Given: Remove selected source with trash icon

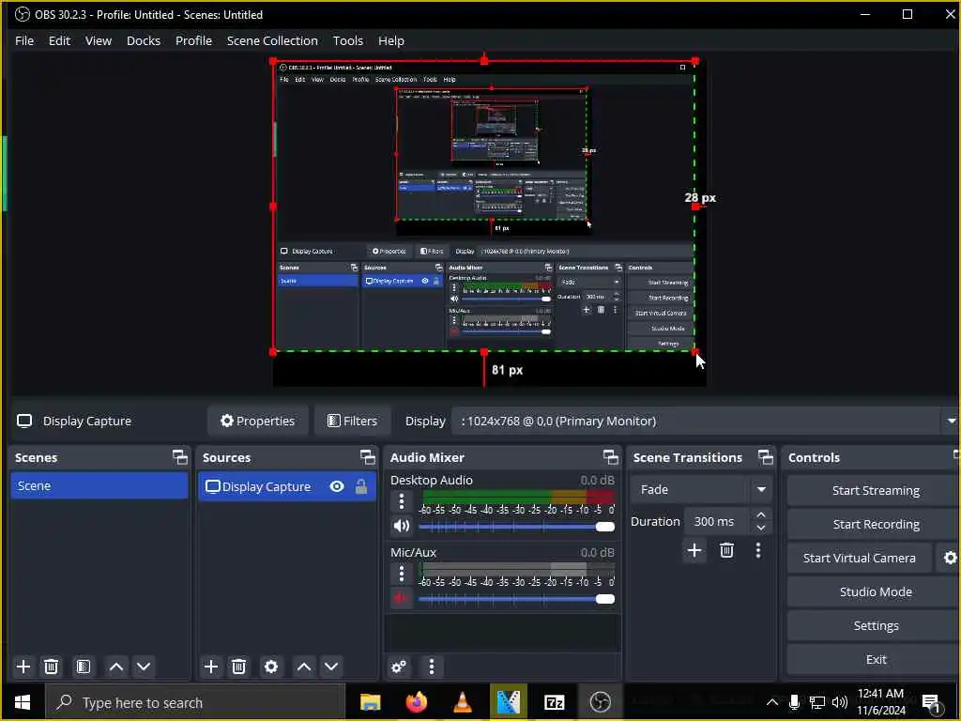Looking at the screenshot, I should 239,667.
